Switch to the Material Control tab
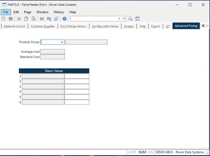The image size is (210, 156). tap(15, 26)
